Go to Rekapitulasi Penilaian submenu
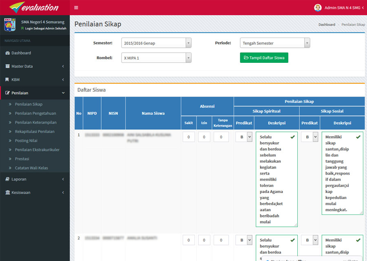367x261 pixels. 34,131
